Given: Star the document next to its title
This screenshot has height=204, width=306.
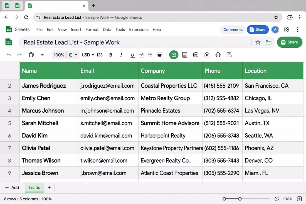Looking at the screenshot, I should (258, 42).
